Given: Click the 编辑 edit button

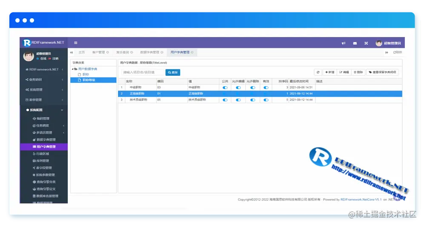Looking at the screenshot, I should tap(344, 72).
